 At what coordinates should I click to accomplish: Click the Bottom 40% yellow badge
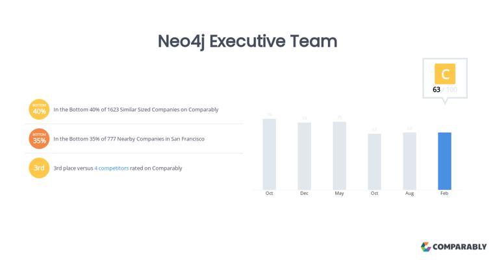click(39, 109)
